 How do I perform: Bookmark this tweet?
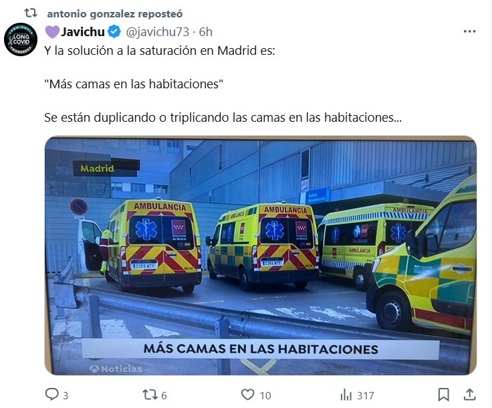(x=443, y=395)
